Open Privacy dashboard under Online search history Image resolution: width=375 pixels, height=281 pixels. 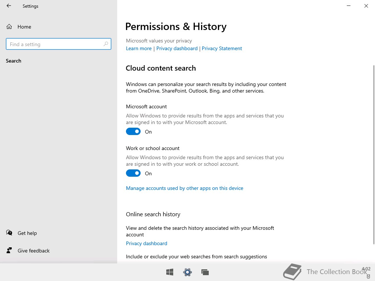146,243
